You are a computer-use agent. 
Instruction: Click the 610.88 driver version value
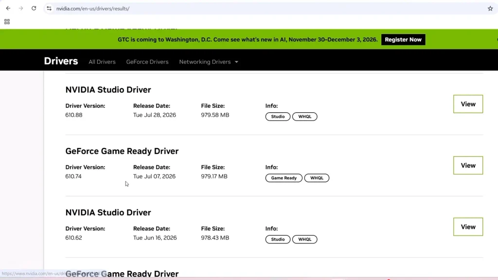[x=74, y=115]
